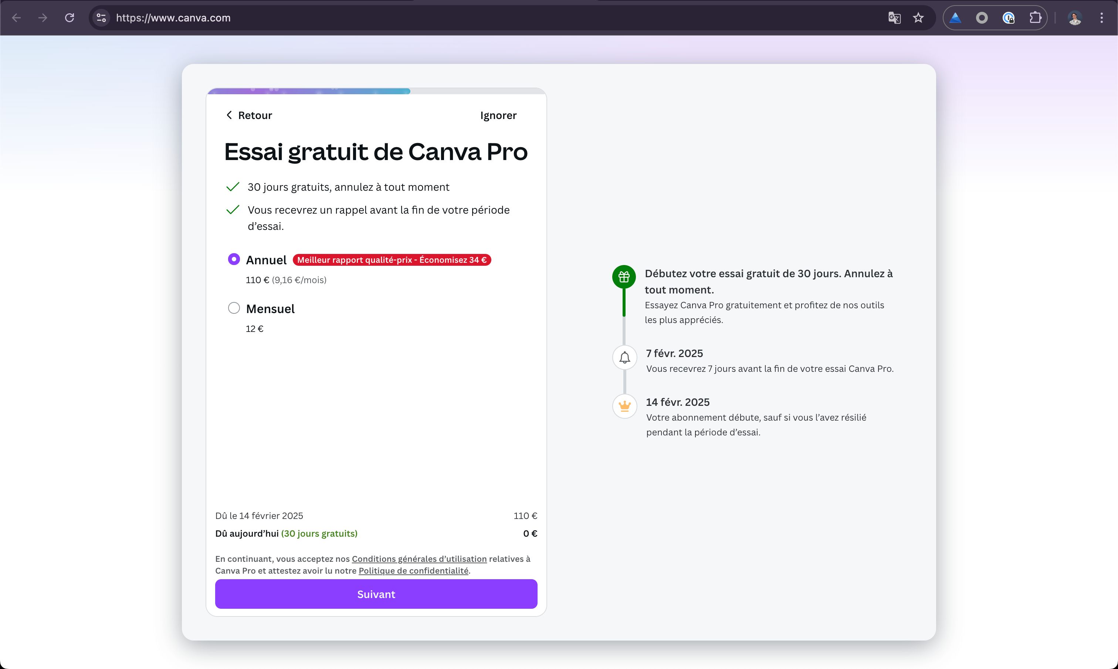Click "14 févr. 2025" timeline date

coord(678,402)
